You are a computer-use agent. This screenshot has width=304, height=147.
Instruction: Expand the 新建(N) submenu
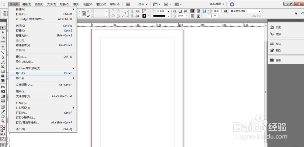point(43,9)
